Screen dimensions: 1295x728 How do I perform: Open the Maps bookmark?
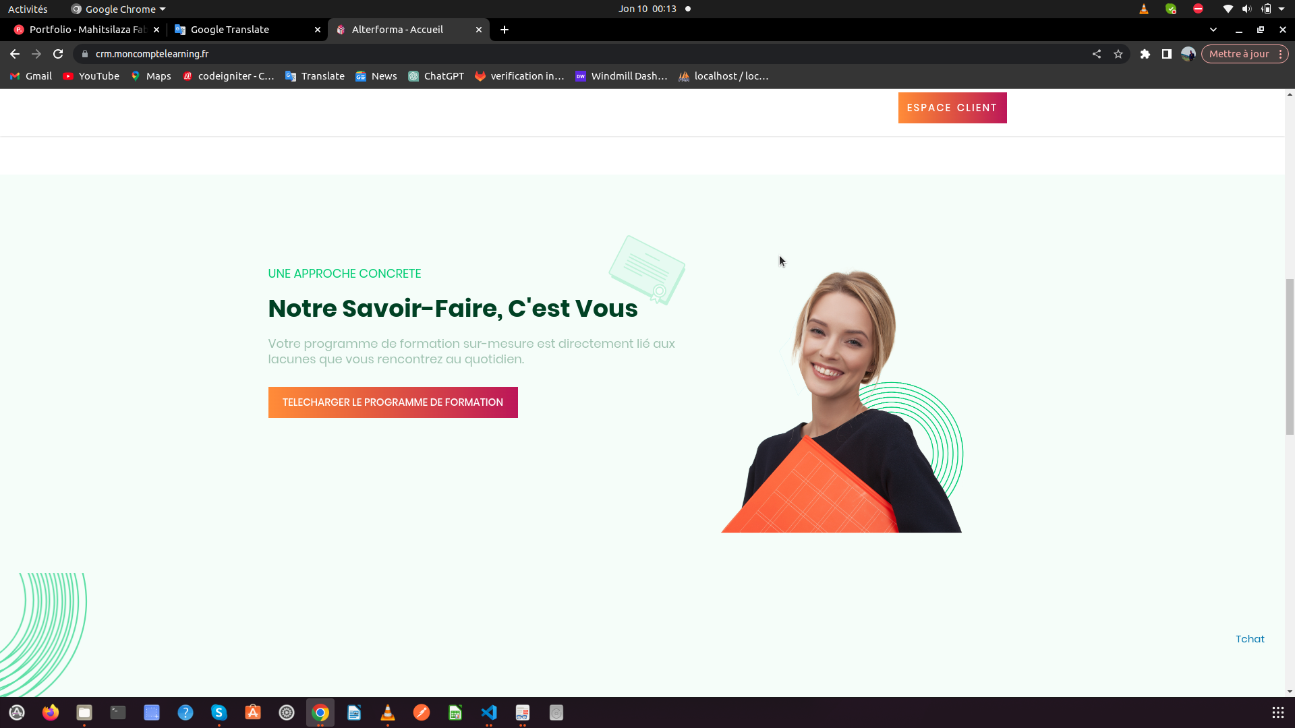click(151, 76)
